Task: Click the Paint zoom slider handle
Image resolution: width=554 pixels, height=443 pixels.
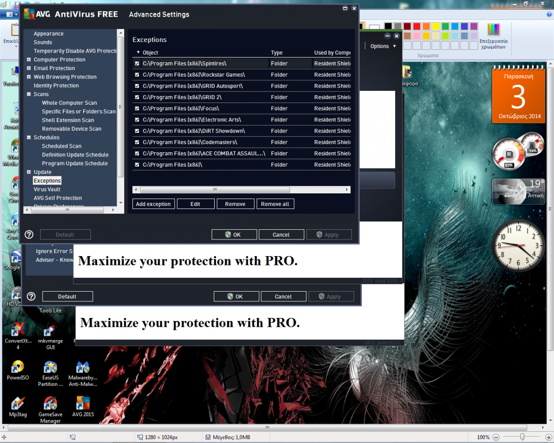Action: [x=522, y=437]
